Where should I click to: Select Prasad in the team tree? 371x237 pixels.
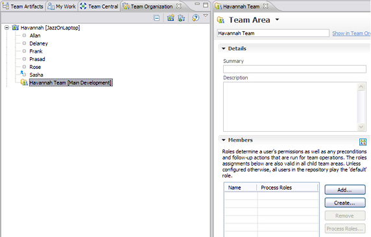[37, 59]
